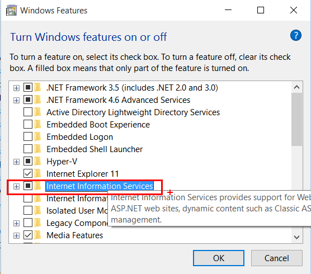Expand Internet Information Services tree node
311x274 pixels.
(16, 186)
